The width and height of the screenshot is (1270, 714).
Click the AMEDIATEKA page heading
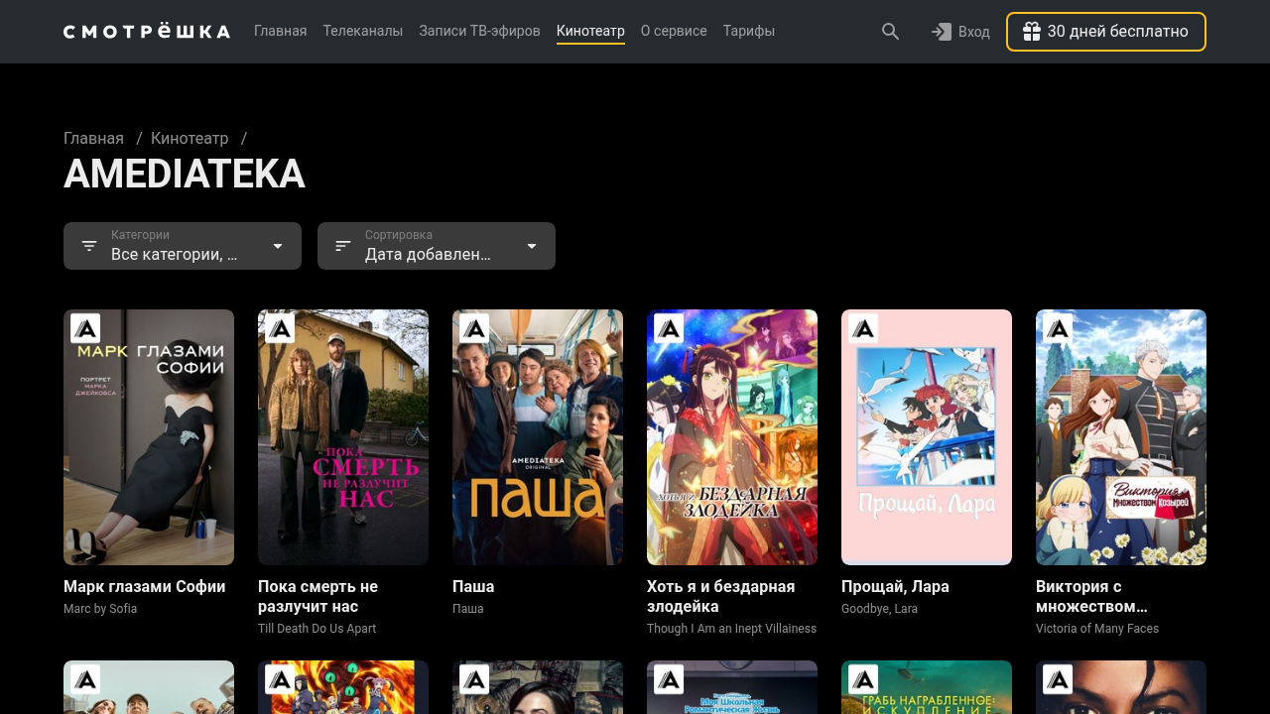185,175
